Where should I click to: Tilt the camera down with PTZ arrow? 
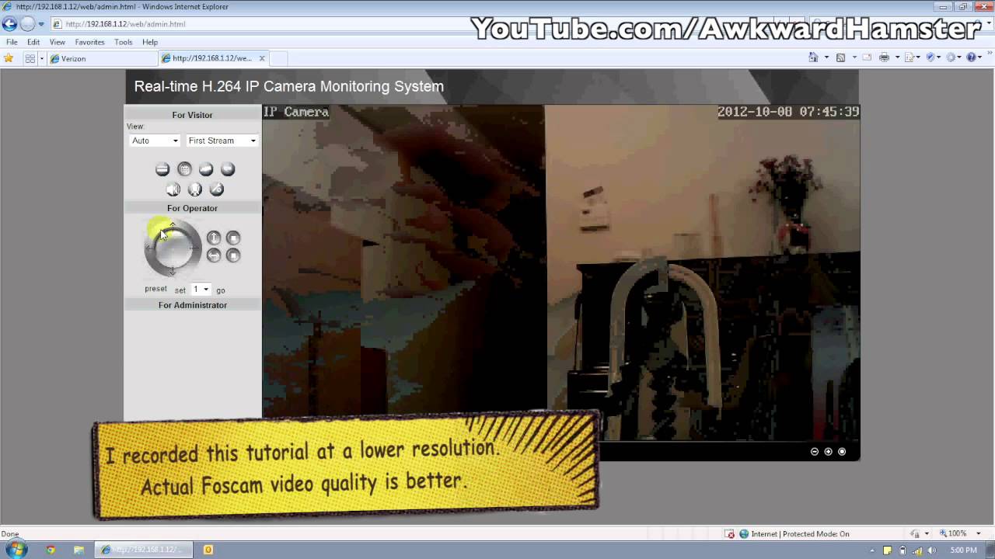pos(173,272)
